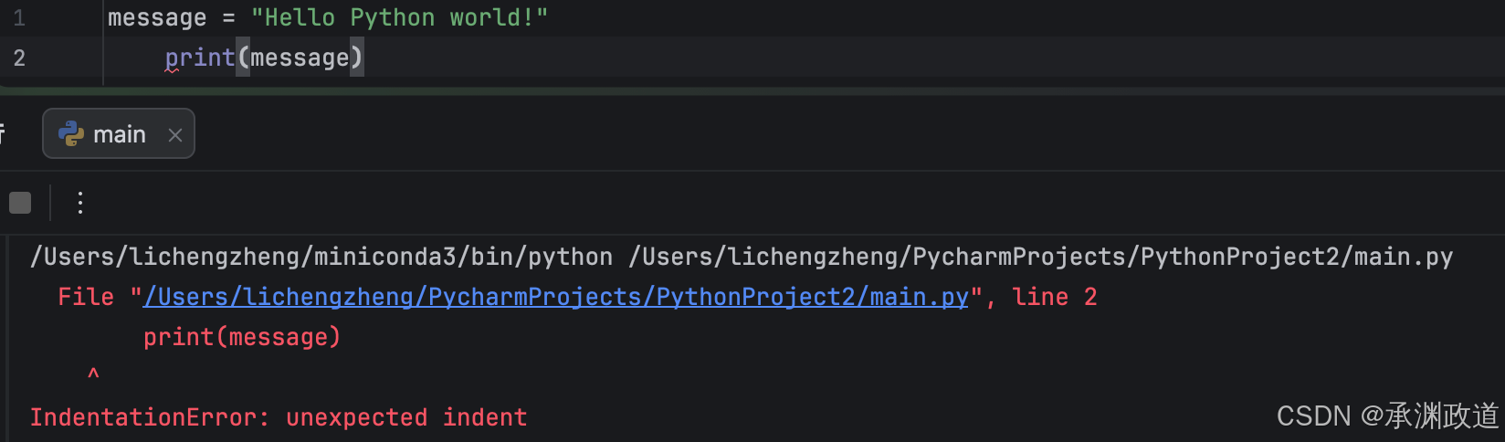Click line number 1 in the gutter
1505x442 pixels.
coord(19,18)
